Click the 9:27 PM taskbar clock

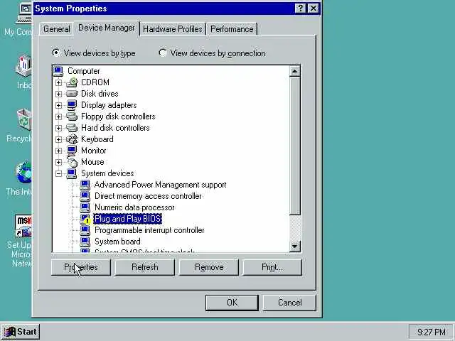pos(432,332)
